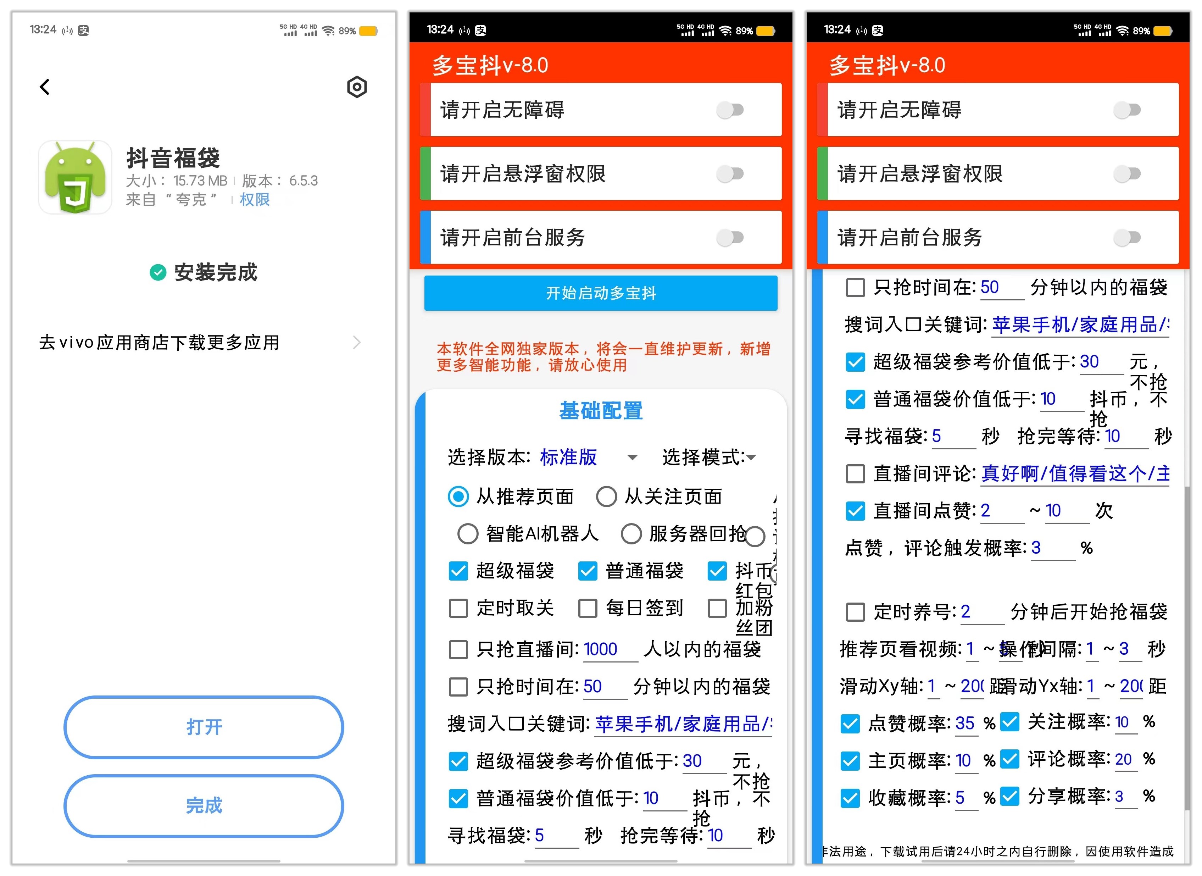1202x876 pixels.
Task: Tap 开始启动多宝抖 button
Action: tap(601, 293)
